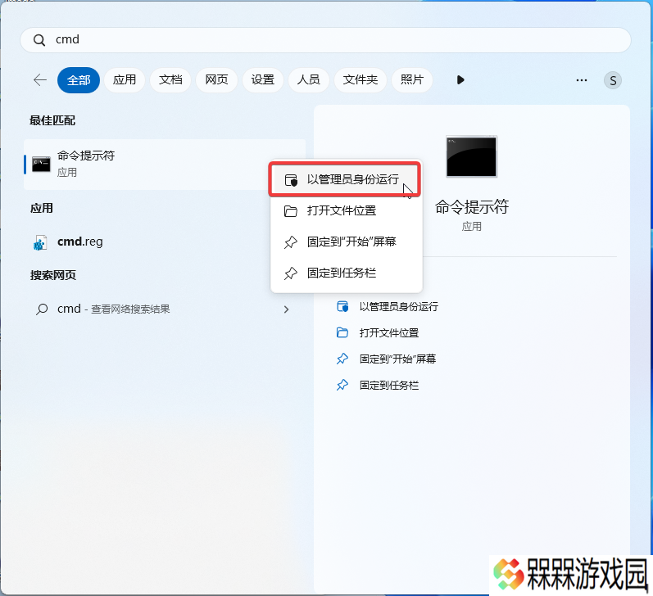This screenshot has width=653, height=596.
Task: Click blue folder icon in details pane
Action: click(342, 332)
